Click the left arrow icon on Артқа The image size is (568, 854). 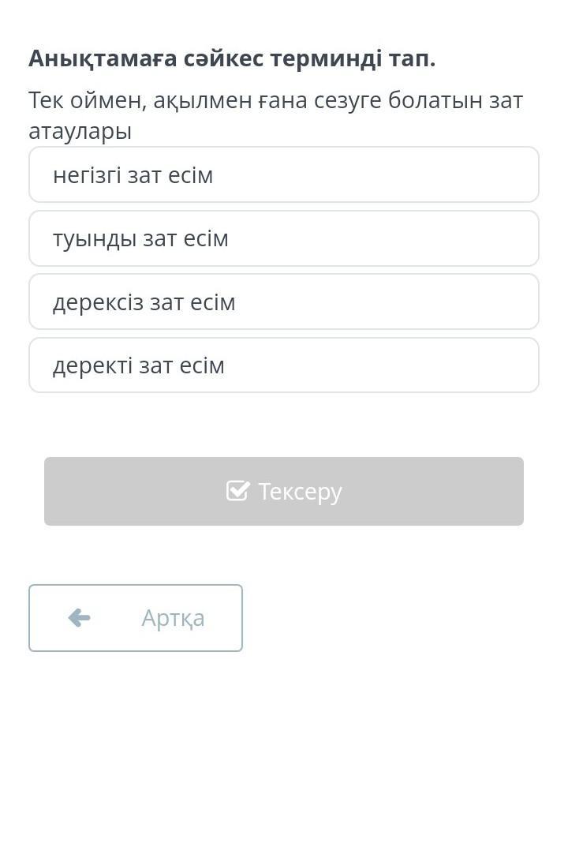[x=80, y=618]
